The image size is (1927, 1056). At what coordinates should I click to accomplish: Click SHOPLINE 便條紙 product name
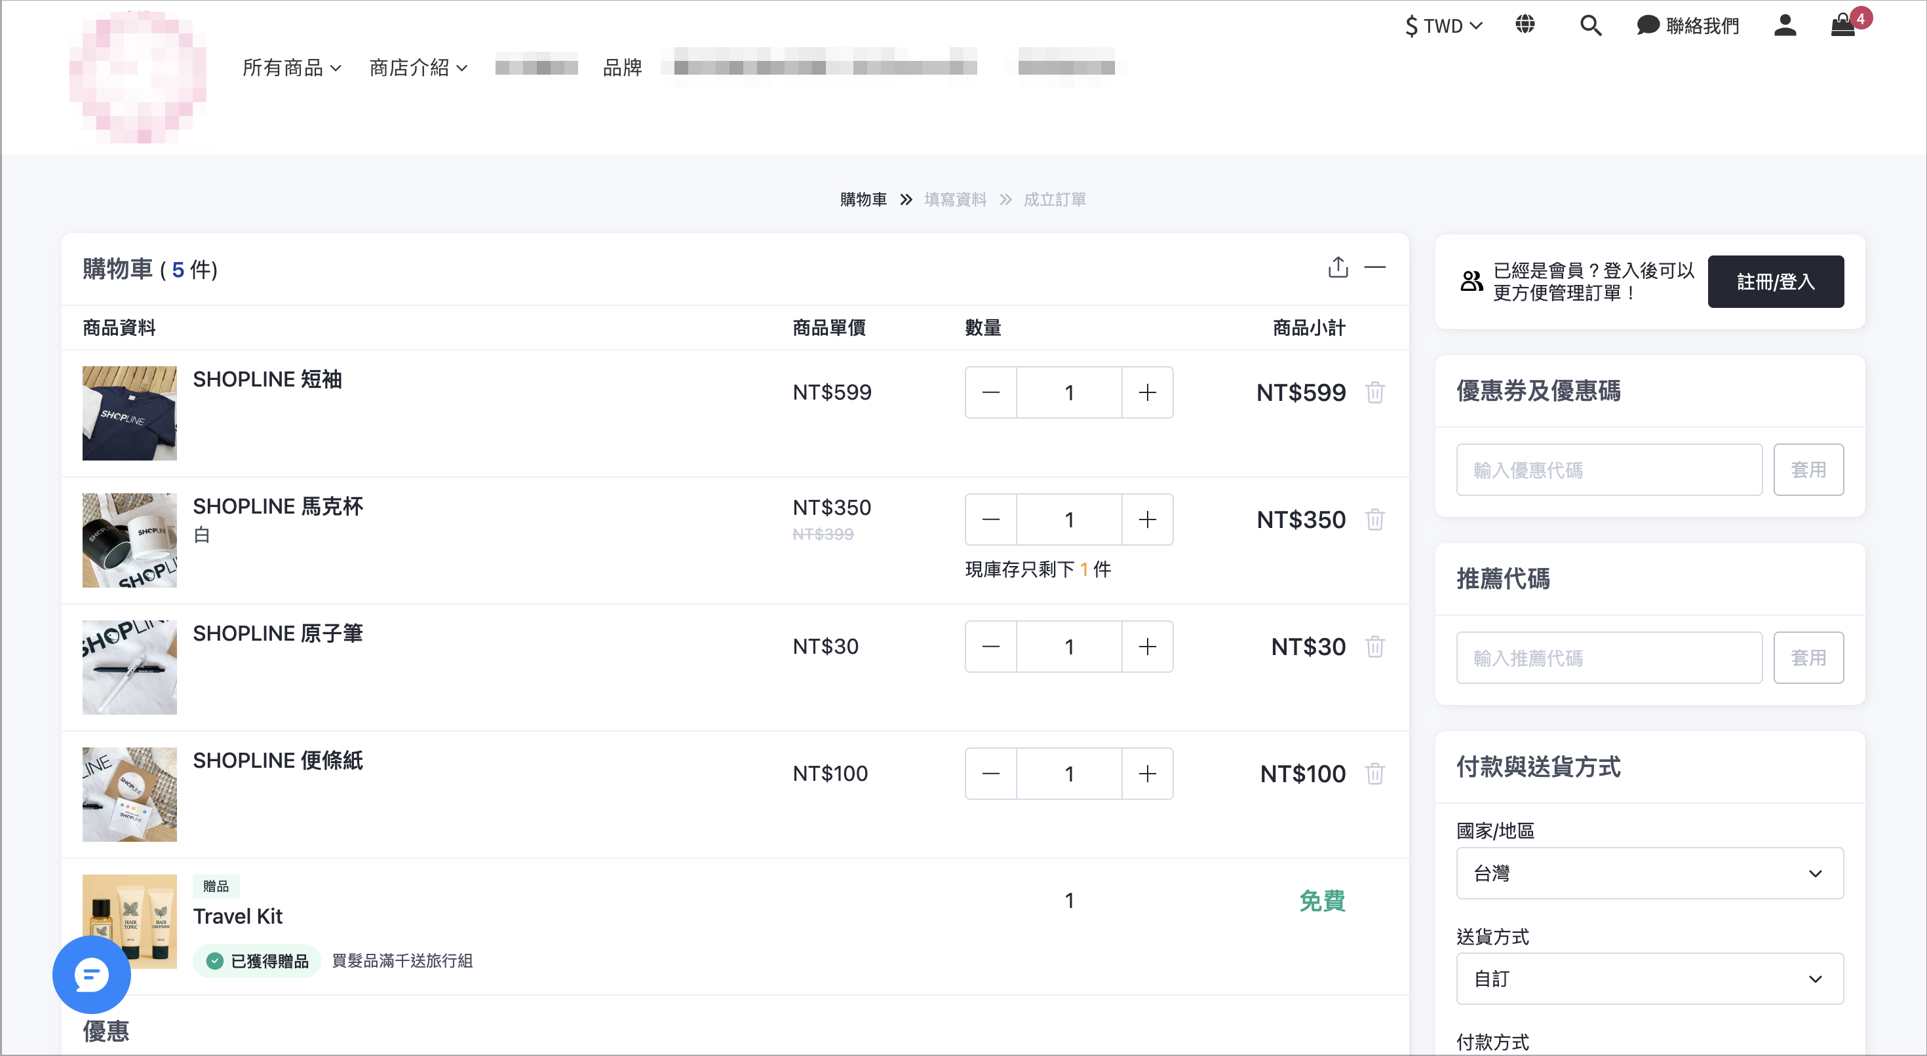(277, 761)
